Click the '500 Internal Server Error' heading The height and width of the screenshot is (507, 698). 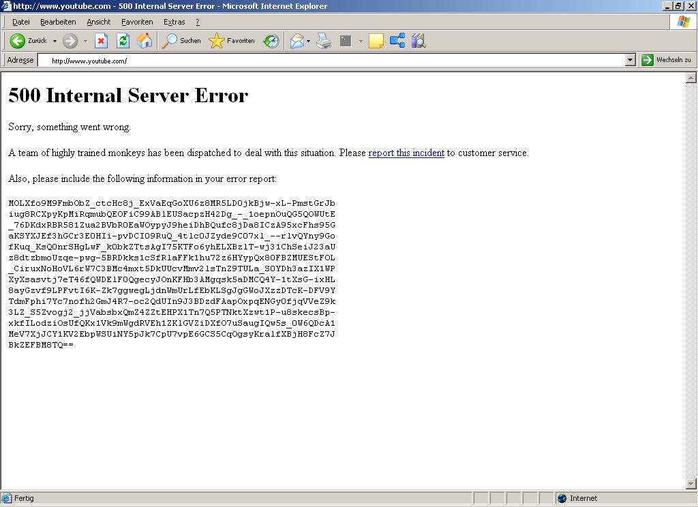[x=128, y=95]
